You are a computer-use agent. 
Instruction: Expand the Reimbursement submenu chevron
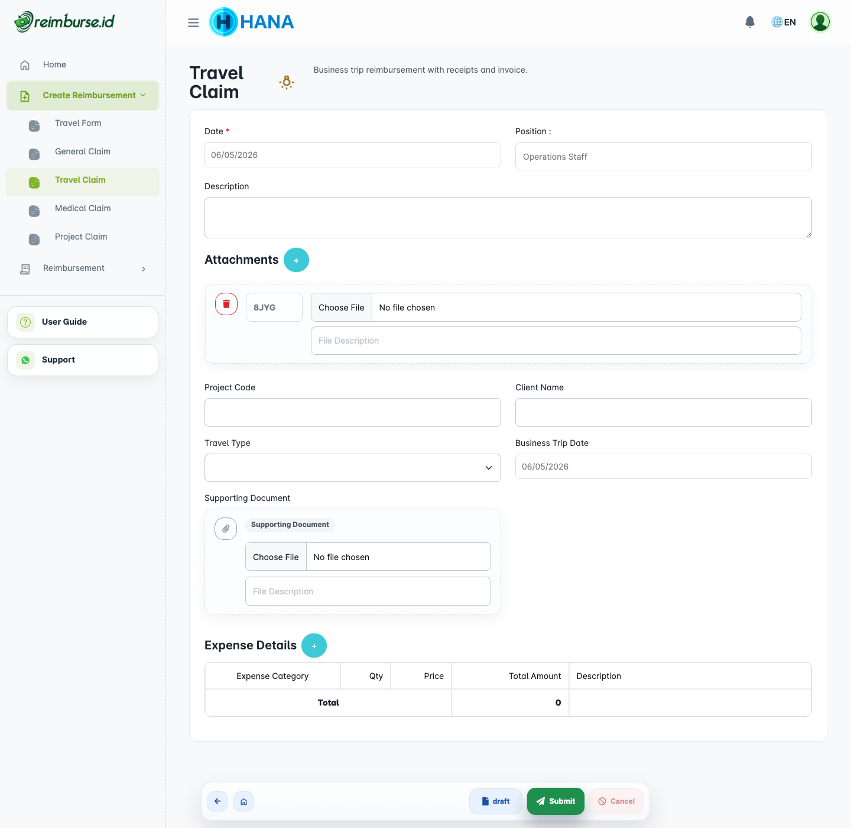tap(144, 269)
